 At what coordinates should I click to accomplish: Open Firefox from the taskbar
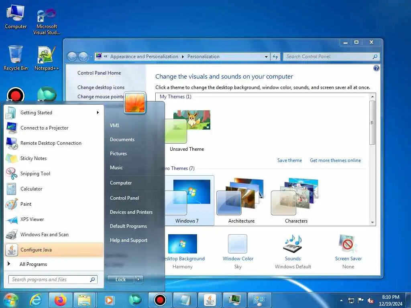point(60,300)
